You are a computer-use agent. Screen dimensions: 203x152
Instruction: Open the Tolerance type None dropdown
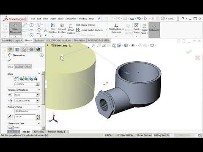pos(38,95)
